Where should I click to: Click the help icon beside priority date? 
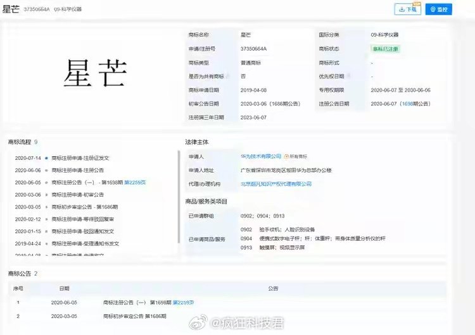tap(348, 76)
